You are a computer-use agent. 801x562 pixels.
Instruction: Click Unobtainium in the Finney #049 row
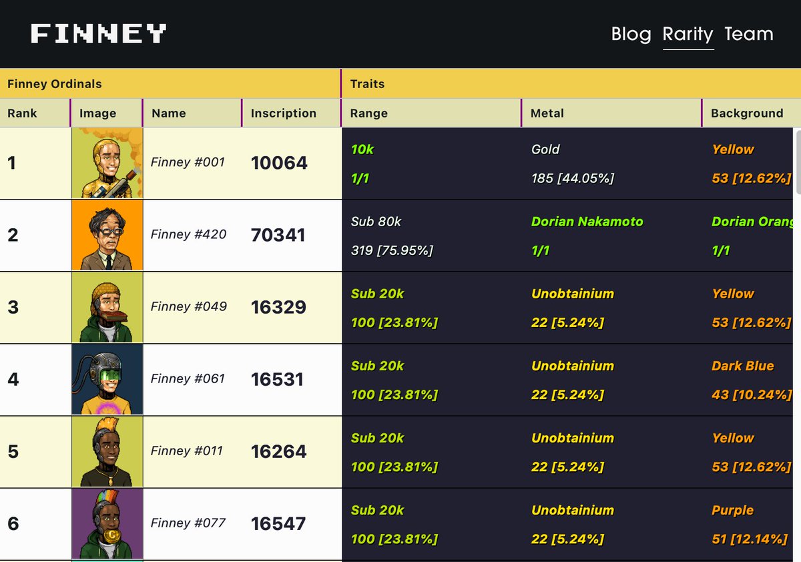click(573, 294)
